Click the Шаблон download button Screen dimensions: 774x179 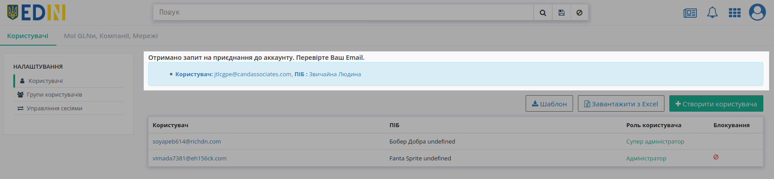tap(549, 104)
